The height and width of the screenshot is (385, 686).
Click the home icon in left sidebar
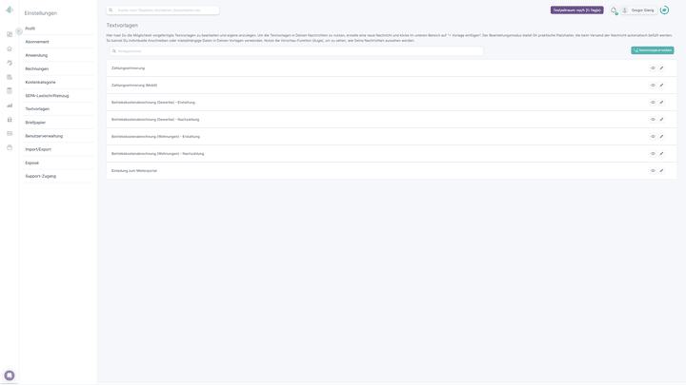(x=10, y=48)
